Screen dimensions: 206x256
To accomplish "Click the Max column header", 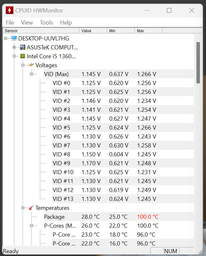I will (149, 31).
